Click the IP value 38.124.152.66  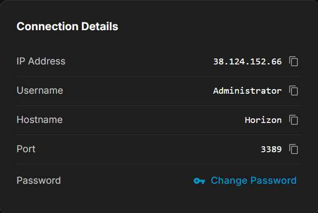(248, 61)
